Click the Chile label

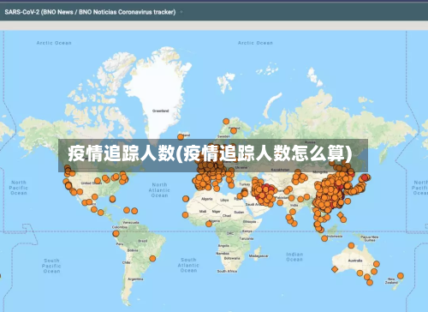[127, 262]
